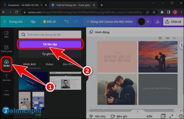Click the Chia sẻ share button
Viewport: 184px width, 119px height.
click(173, 22)
